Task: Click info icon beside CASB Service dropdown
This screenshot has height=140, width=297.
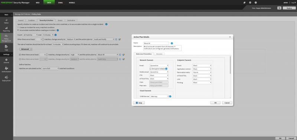Action: (170, 96)
